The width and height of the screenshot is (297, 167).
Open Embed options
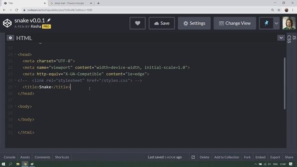click(x=260, y=157)
